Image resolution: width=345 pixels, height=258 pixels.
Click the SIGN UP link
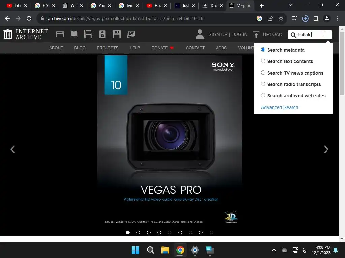pyautogui.click(x=218, y=35)
